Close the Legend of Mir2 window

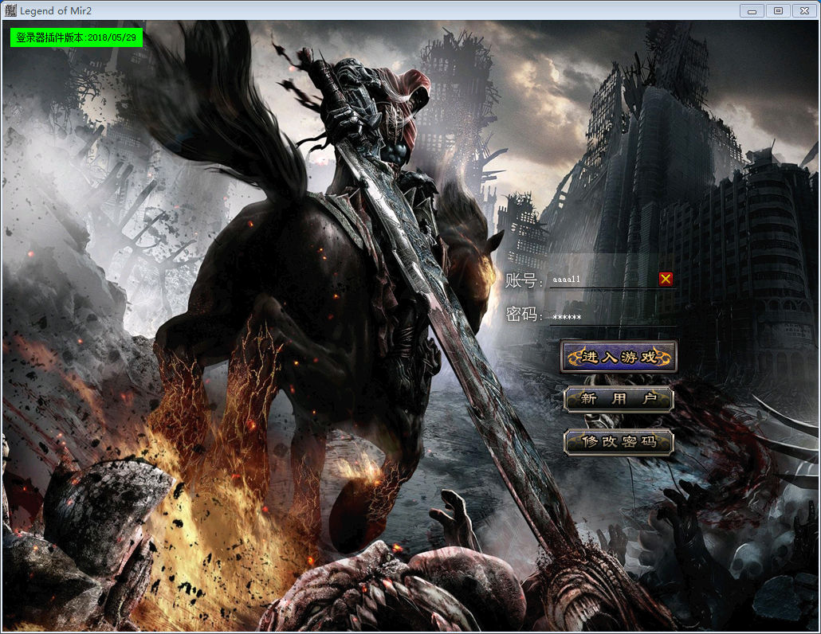pos(805,10)
